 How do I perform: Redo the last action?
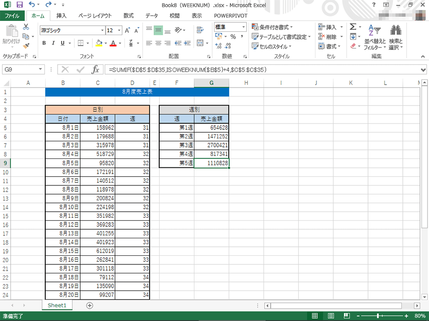[x=49, y=4]
